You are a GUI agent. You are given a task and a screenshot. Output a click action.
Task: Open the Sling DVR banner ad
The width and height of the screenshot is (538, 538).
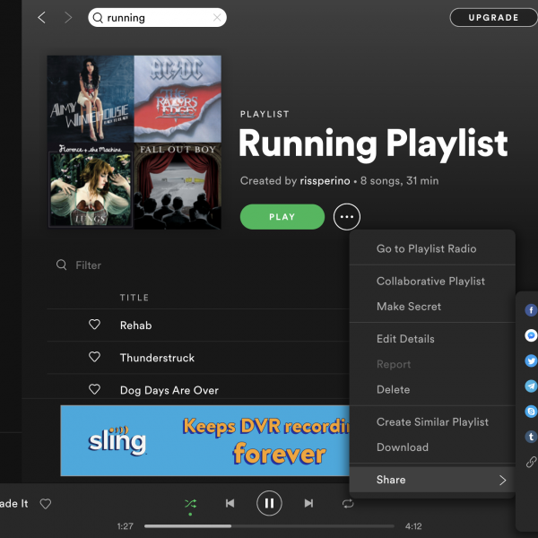(204, 440)
